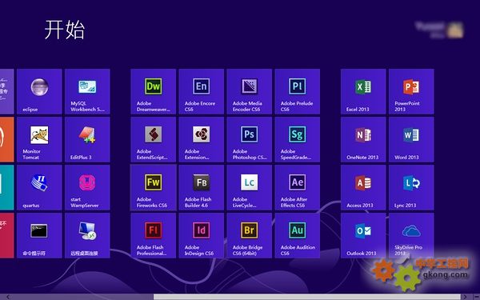Click the orange partially visible tile
The image size is (480, 300).
[6, 139]
